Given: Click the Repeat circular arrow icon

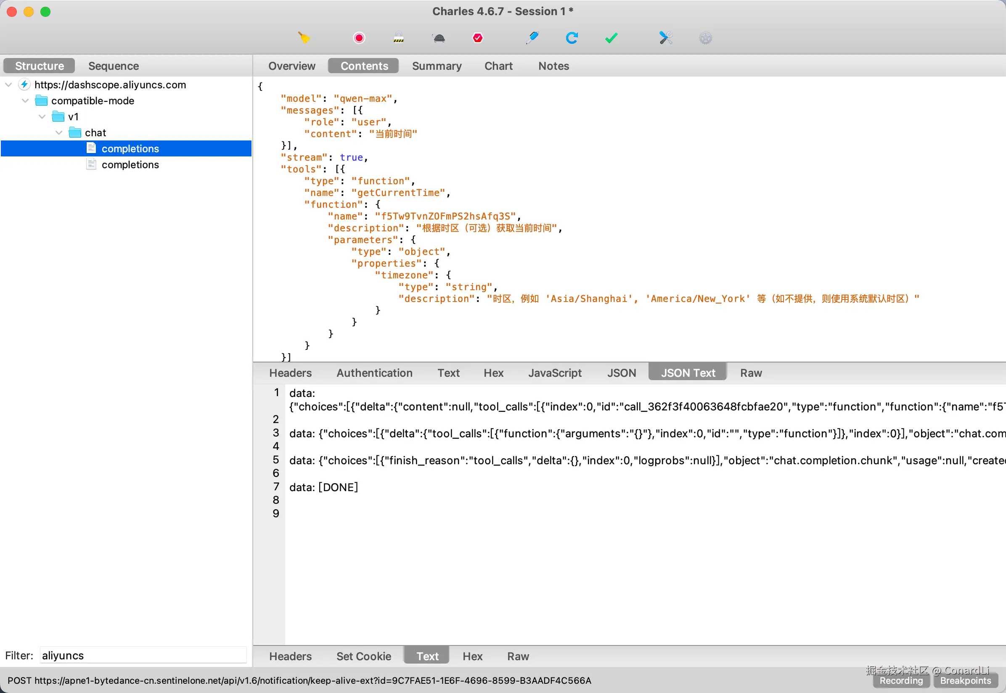Looking at the screenshot, I should 572,38.
